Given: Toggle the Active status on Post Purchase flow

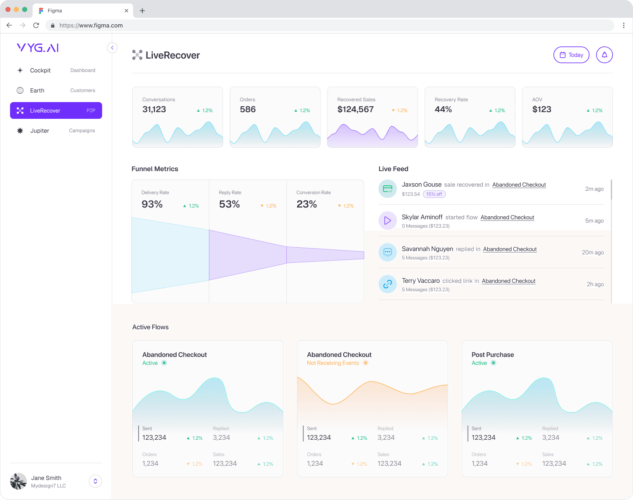Looking at the screenshot, I should coord(493,363).
